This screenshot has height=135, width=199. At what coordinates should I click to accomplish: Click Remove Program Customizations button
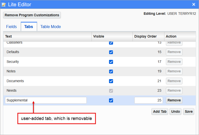click(x=32, y=15)
